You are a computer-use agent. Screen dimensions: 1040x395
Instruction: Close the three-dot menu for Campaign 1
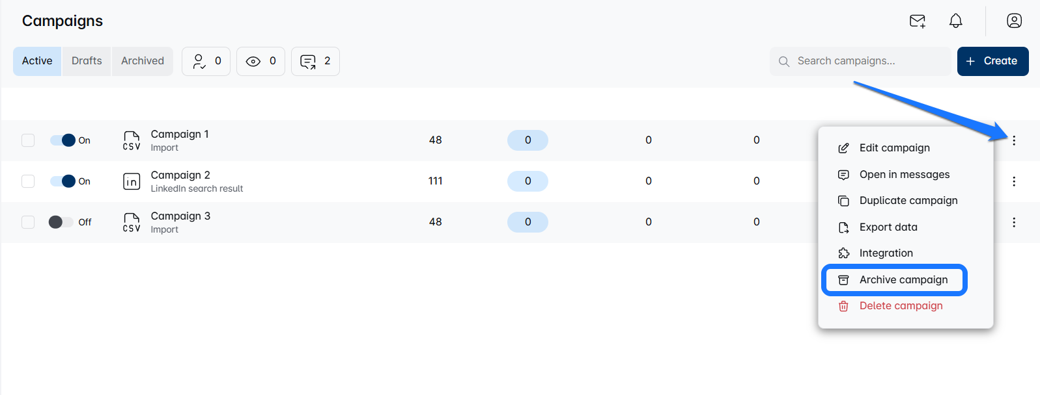1014,140
